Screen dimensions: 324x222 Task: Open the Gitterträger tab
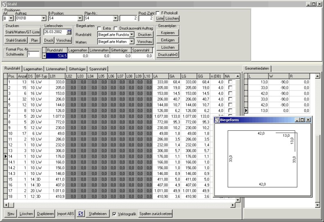(x=77, y=69)
